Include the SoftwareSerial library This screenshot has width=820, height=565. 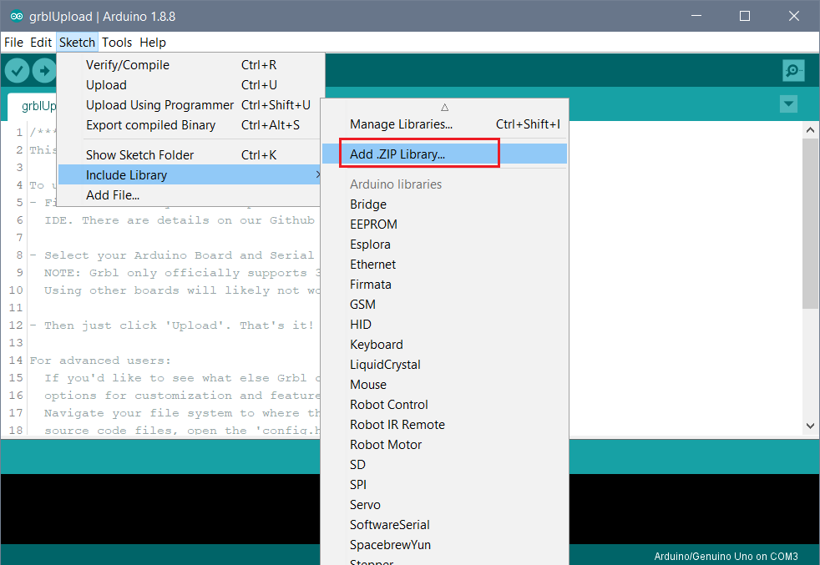444,525
